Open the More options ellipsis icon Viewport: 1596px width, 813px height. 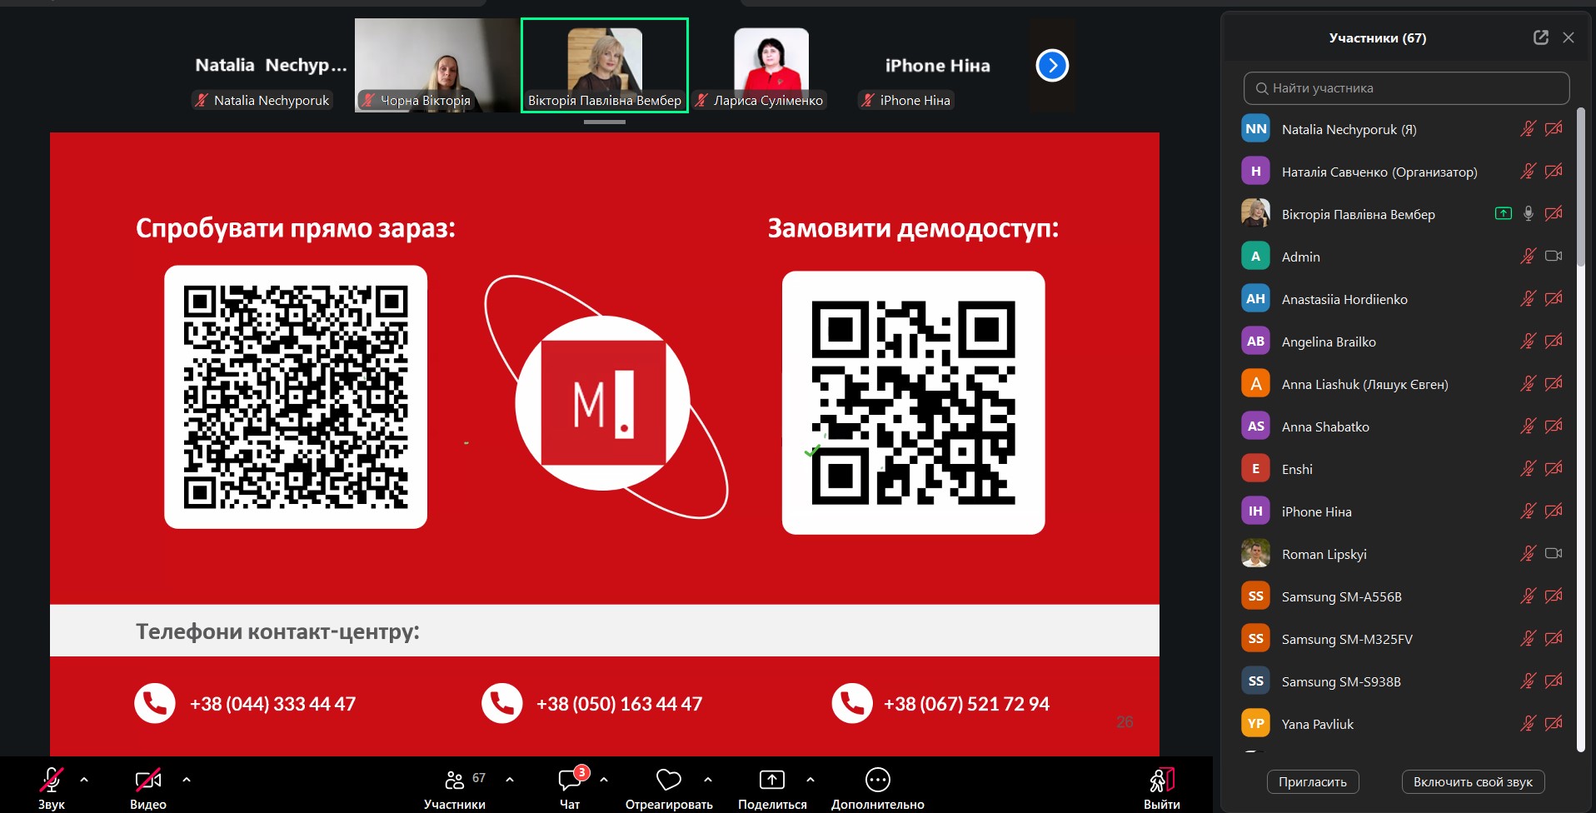click(x=877, y=781)
